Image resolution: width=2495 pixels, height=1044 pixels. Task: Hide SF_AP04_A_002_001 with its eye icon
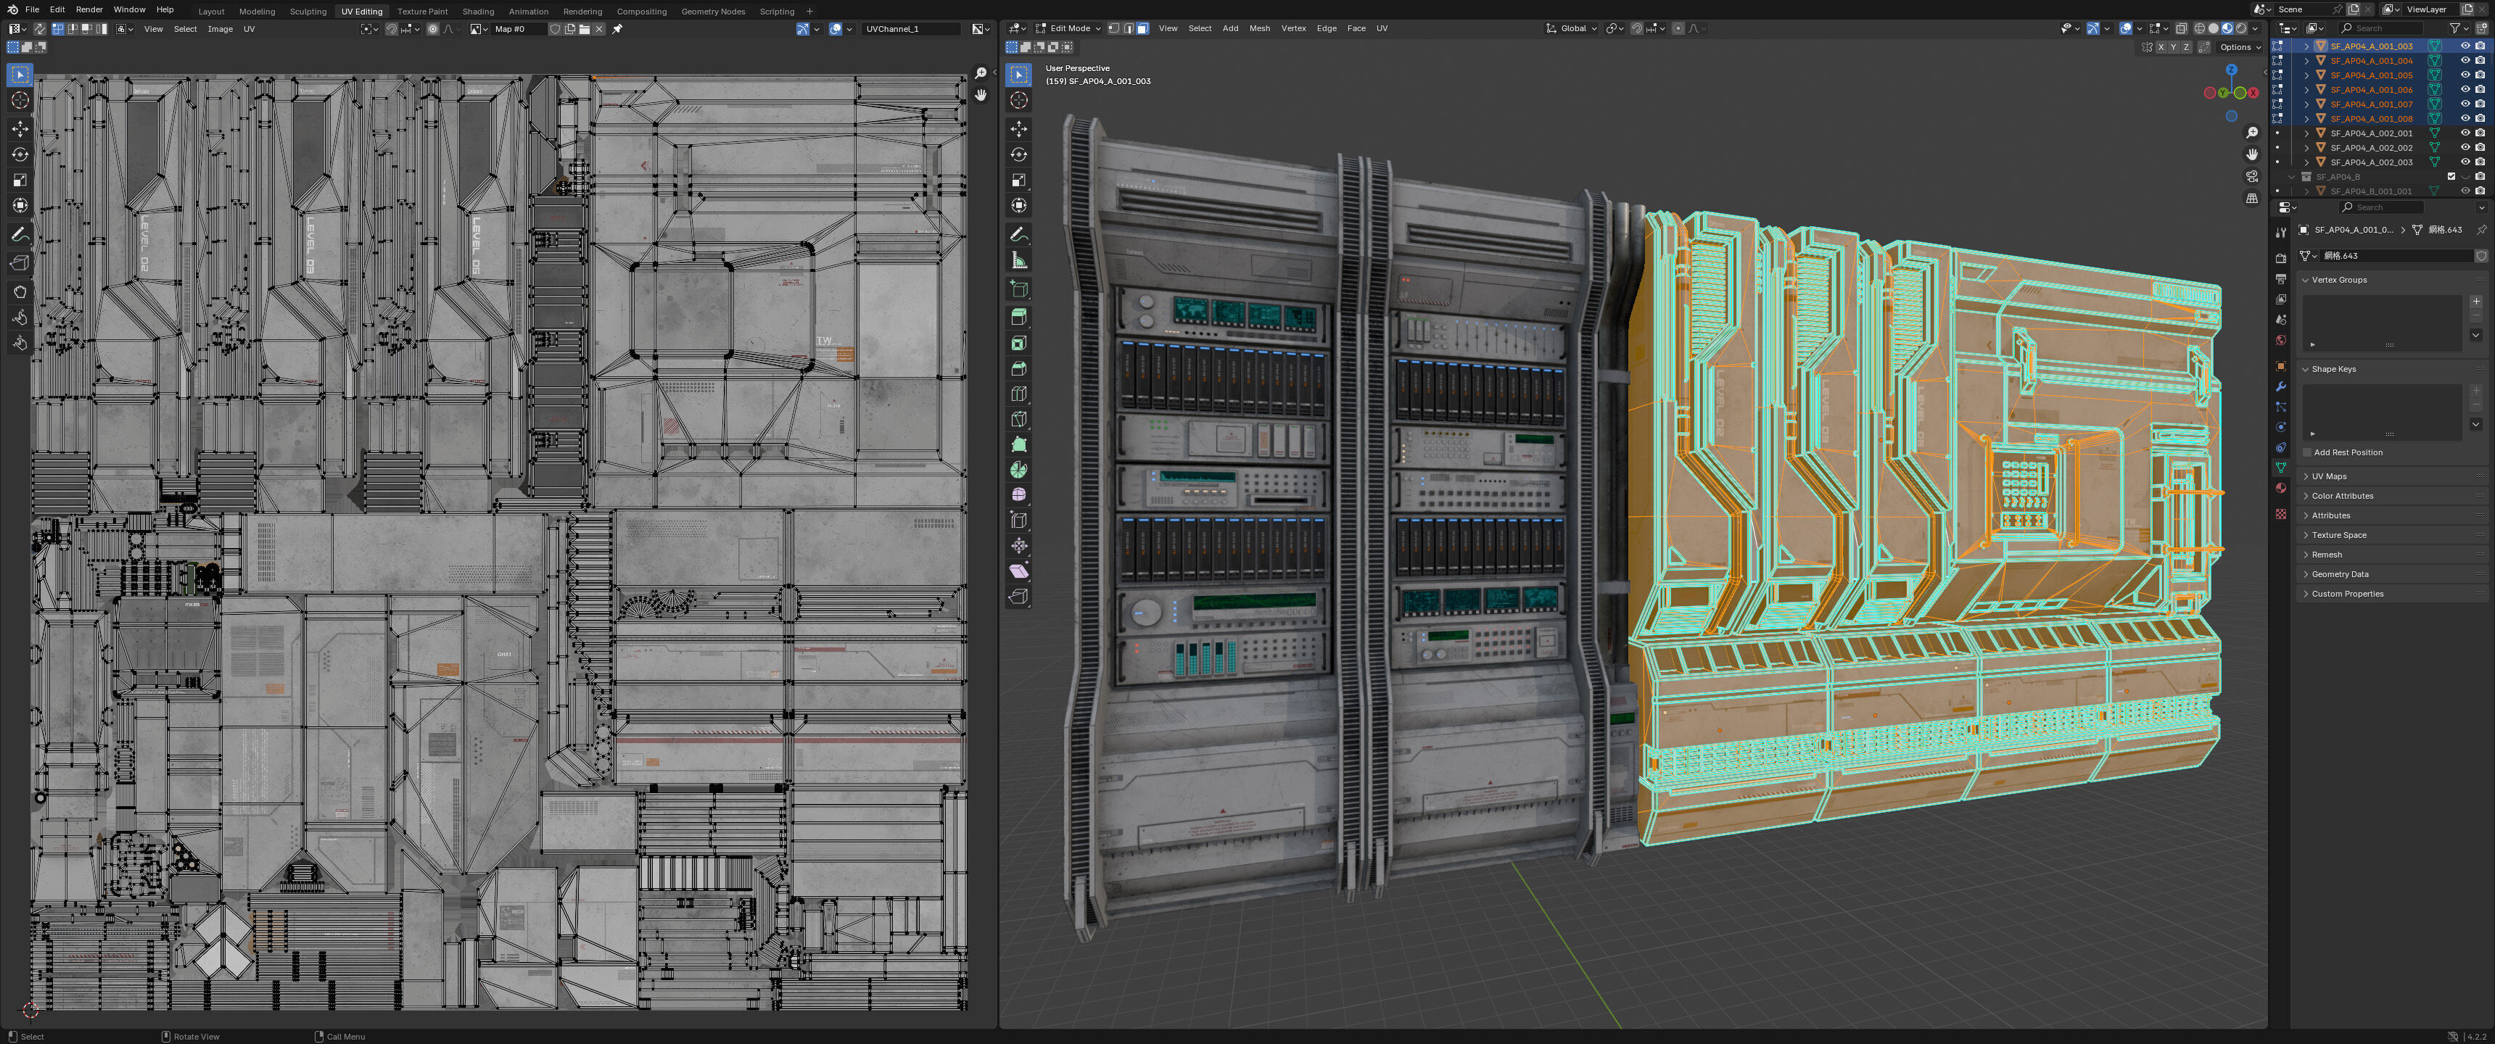(2465, 133)
